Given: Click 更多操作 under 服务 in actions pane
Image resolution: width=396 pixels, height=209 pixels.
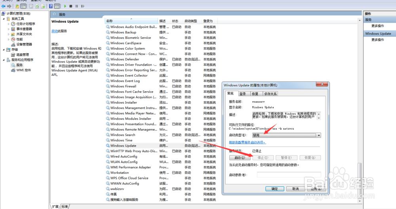Looking at the screenshot, I should (377, 26).
